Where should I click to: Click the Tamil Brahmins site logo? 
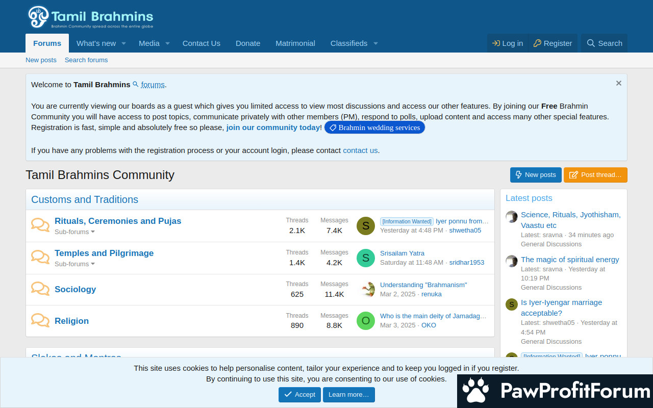[x=90, y=17]
